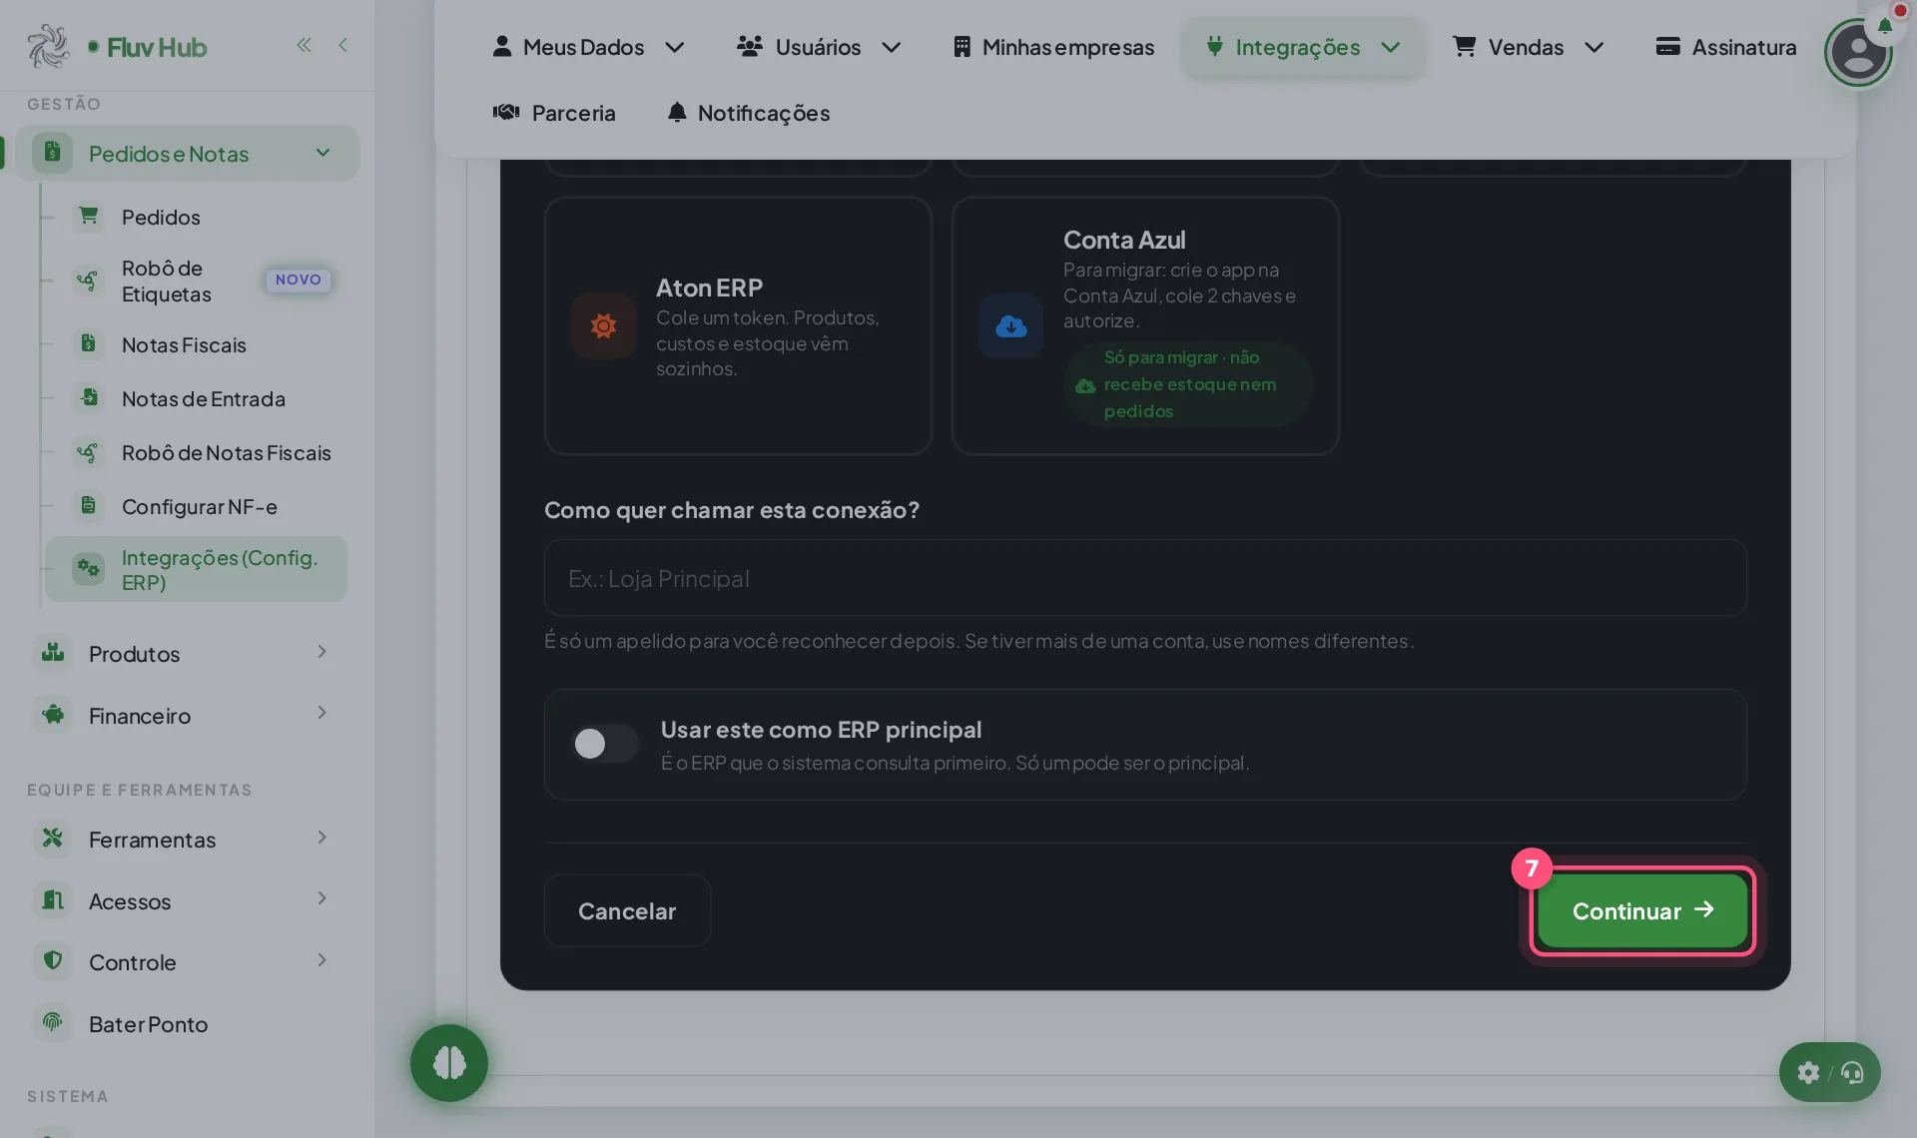The width and height of the screenshot is (1917, 1138).
Task: Open the Usuários dropdown menu
Action: coord(819,47)
